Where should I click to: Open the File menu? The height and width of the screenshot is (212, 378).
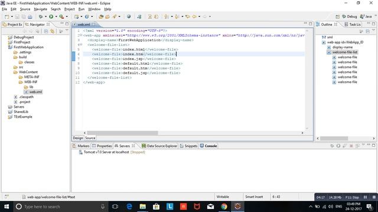[x=4, y=9]
